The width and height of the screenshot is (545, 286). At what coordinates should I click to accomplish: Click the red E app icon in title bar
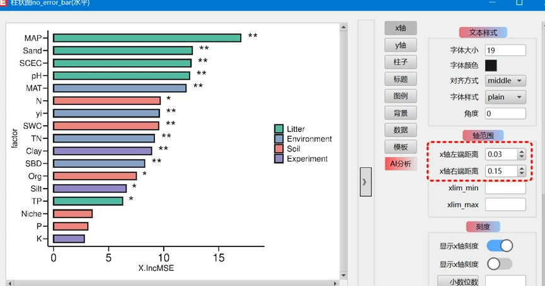click(4, 3)
